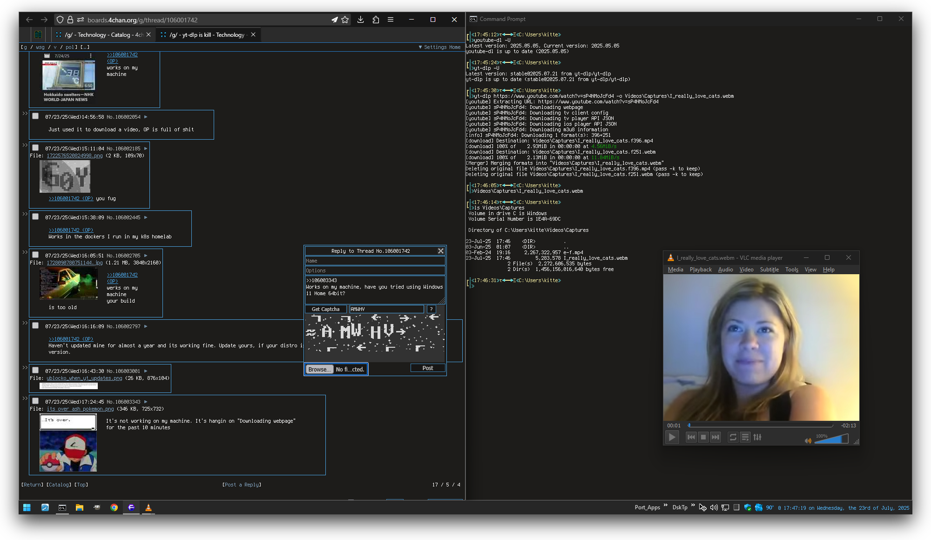The height and width of the screenshot is (540, 931).
Task: Open the Playback menu in VLC
Action: click(701, 270)
